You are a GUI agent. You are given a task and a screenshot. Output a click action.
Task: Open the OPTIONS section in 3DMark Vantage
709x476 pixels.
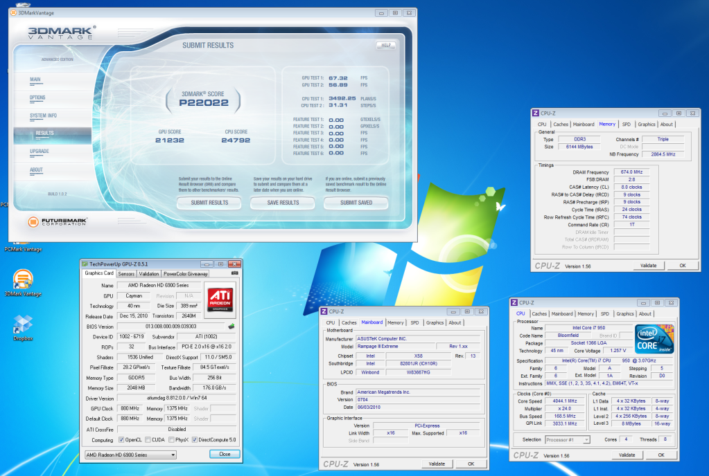(37, 98)
